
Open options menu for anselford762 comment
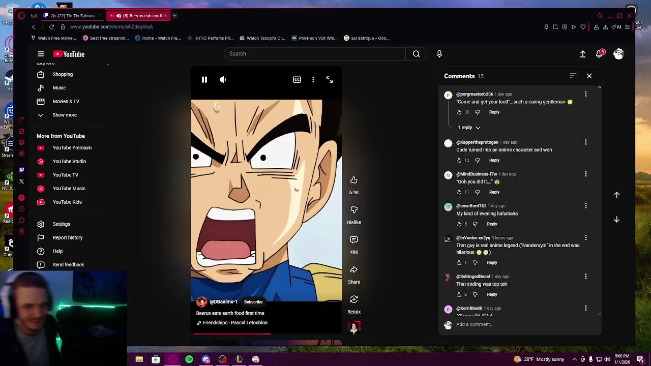586,206
